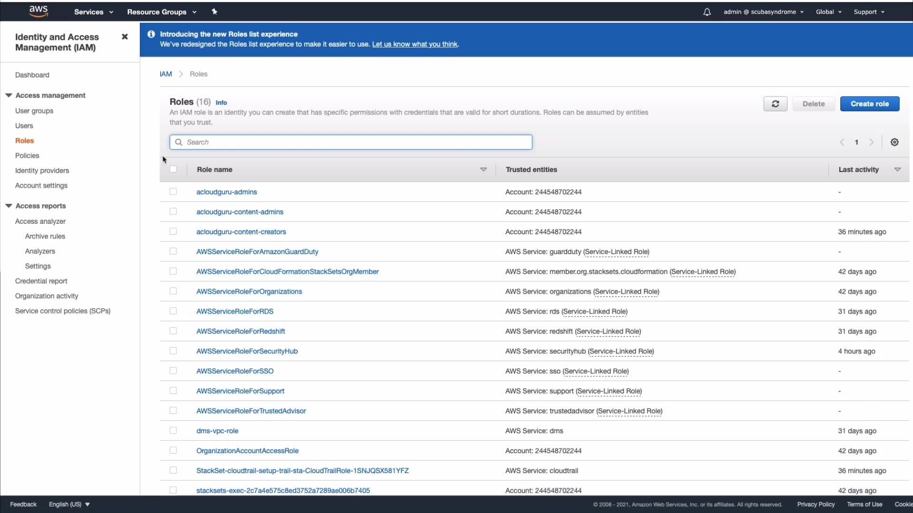Open the AWSServiceRoleForSecurityHub role link
Image resolution: width=913 pixels, height=513 pixels.
tap(247, 351)
